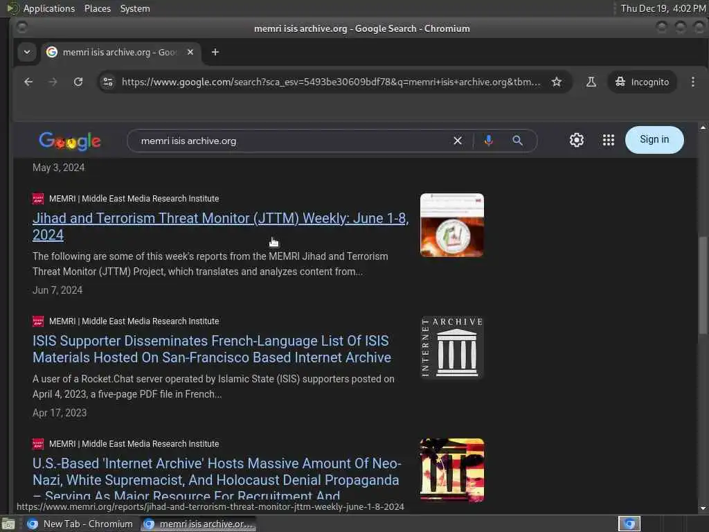Click MEMRI source name above JTTM result
Image resolution: width=709 pixels, height=532 pixels.
tap(134, 199)
